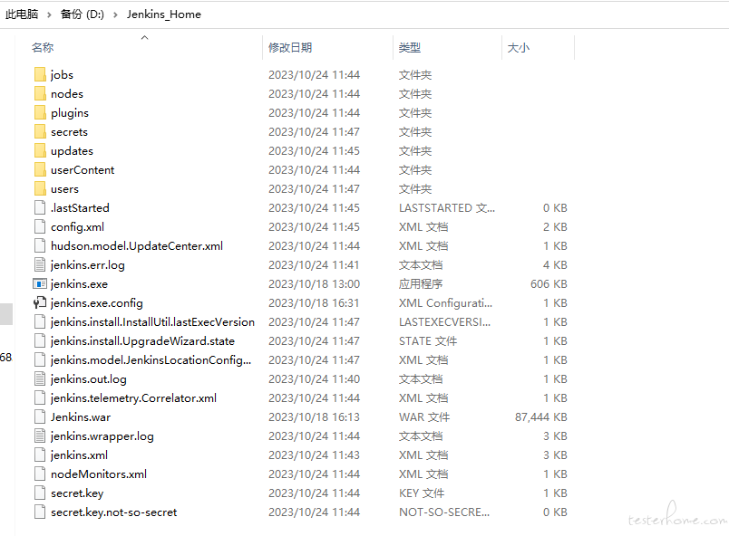Select the folder name plugins
729x536 pixels.
coord(70,113)
